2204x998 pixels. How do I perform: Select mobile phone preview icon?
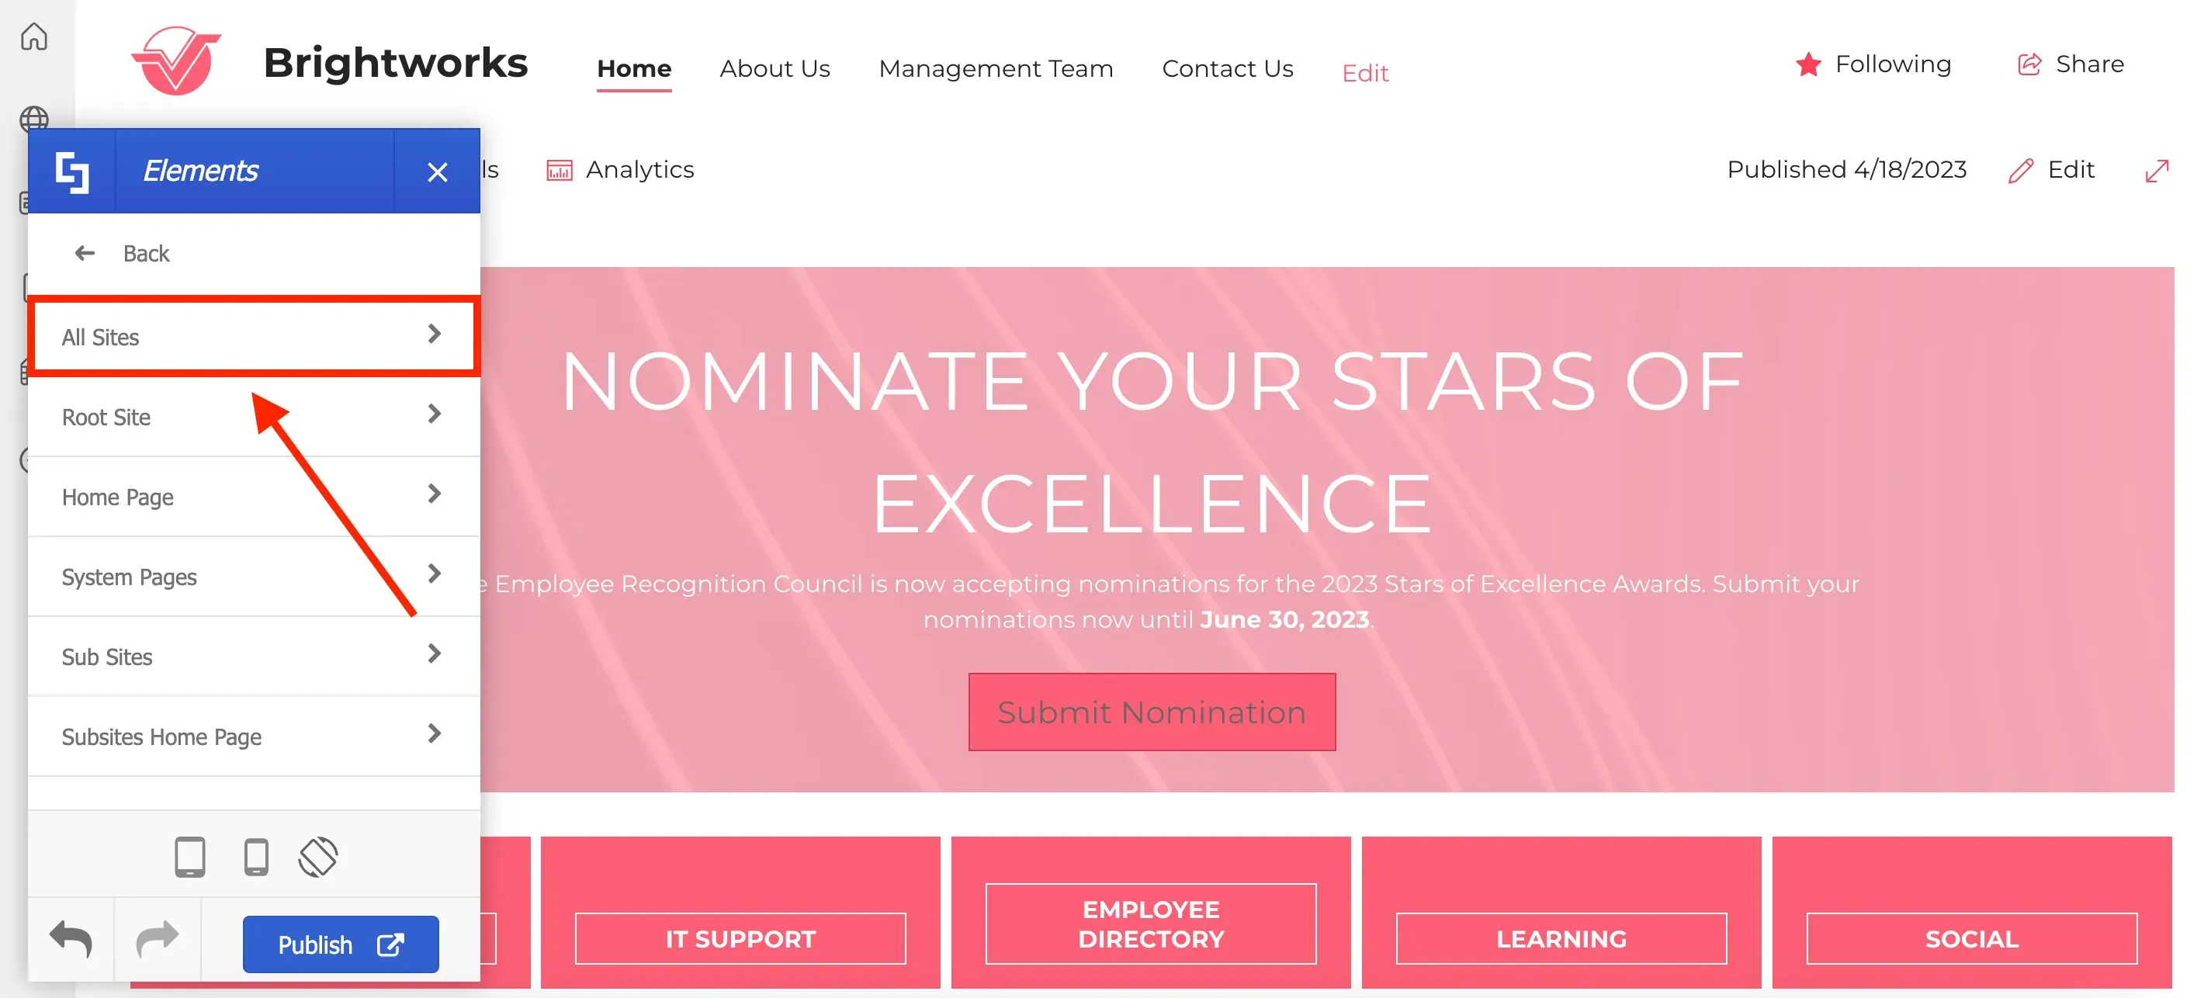pyautogui.click(x=256, y=857)
